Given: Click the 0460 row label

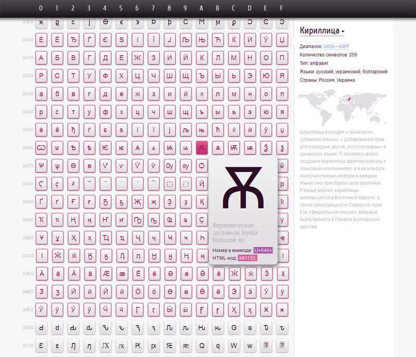Looking at the screenshot, I should [x=28, y=148].
